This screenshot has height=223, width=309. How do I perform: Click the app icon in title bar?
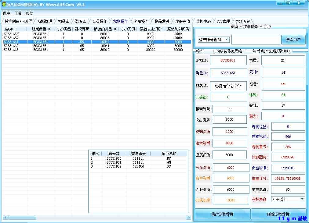(4, 5)
